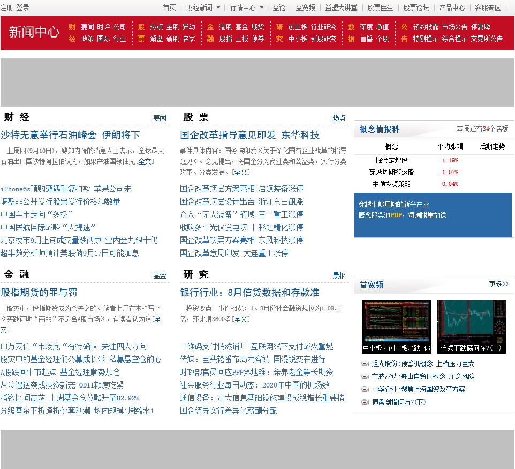Click the 热点 link beside 股票 heading
Viewport: 515px width, 469px height.
point(339,118)
